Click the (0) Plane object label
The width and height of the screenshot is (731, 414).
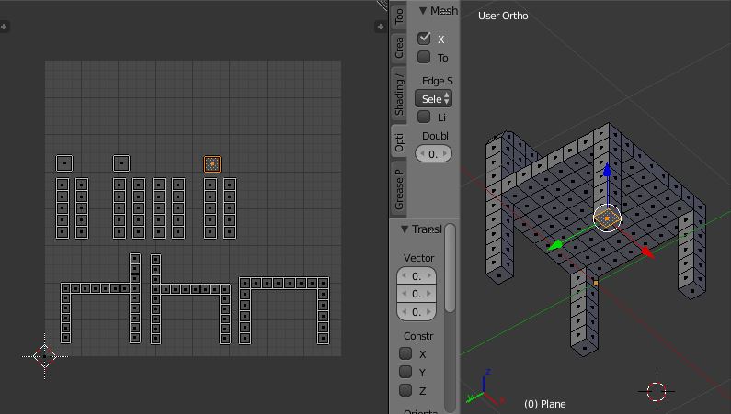545,404
